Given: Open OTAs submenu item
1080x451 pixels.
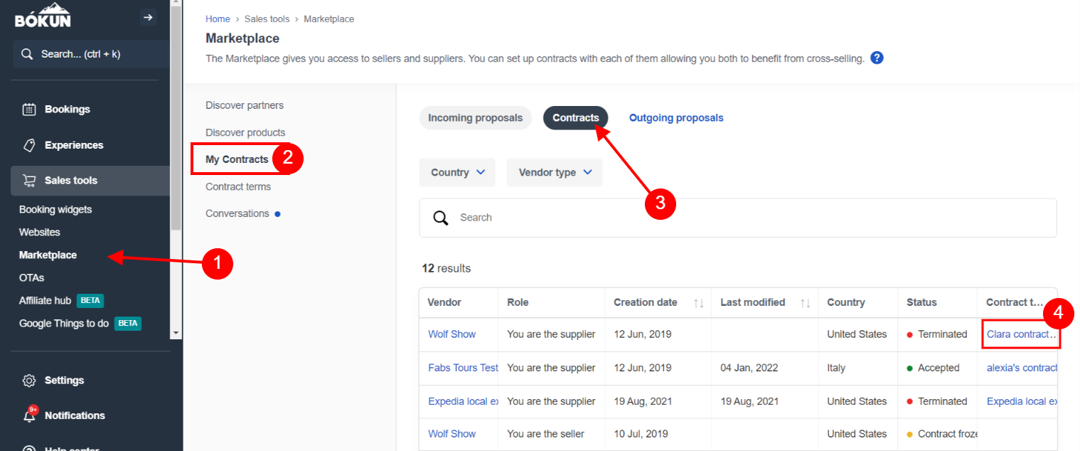Looking at the screenshot, I should coord(31,278).
